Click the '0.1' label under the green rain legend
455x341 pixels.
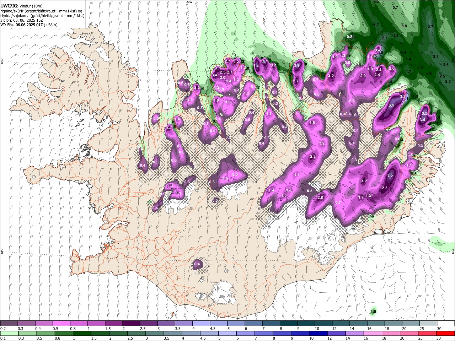pyautogui.click(x=3, y=338)
